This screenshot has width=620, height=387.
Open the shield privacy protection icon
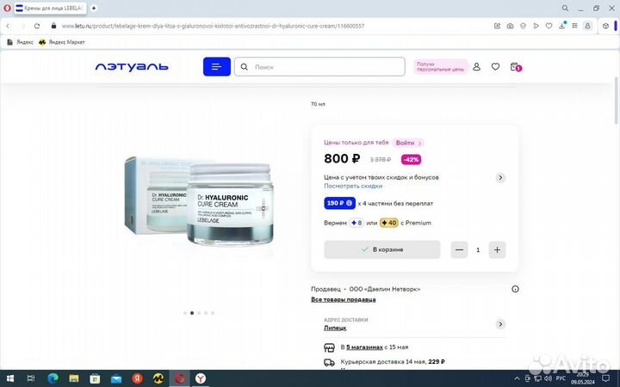coord(524,26)
